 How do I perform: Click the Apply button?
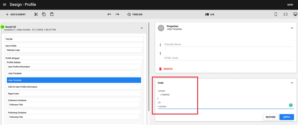click(x=287, y=117)
